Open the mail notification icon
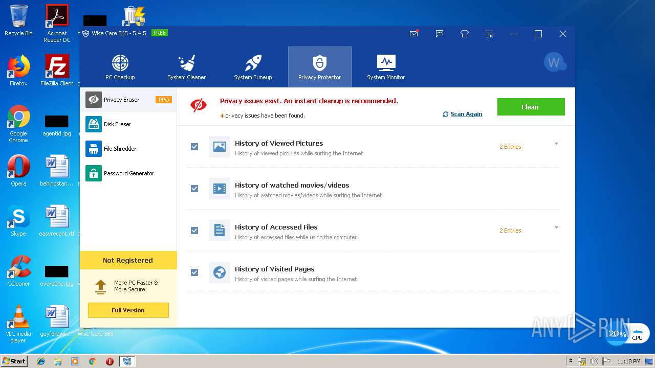Screen dimensions: 655x368 coord(414,34)
